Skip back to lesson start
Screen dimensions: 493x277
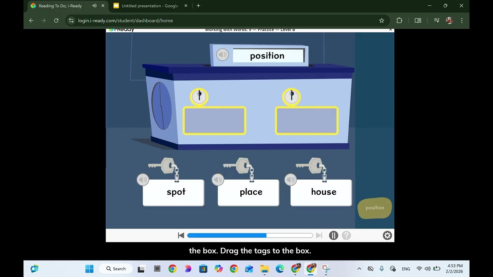(x=181, y=235)
